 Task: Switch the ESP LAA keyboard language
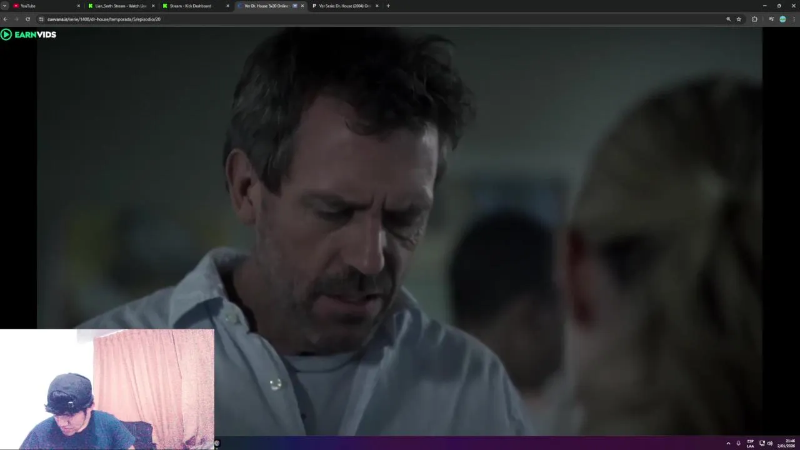point(750,443)
